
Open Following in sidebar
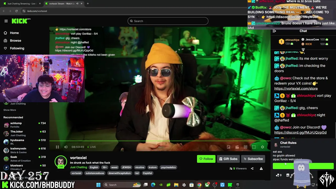click(17, 48)
